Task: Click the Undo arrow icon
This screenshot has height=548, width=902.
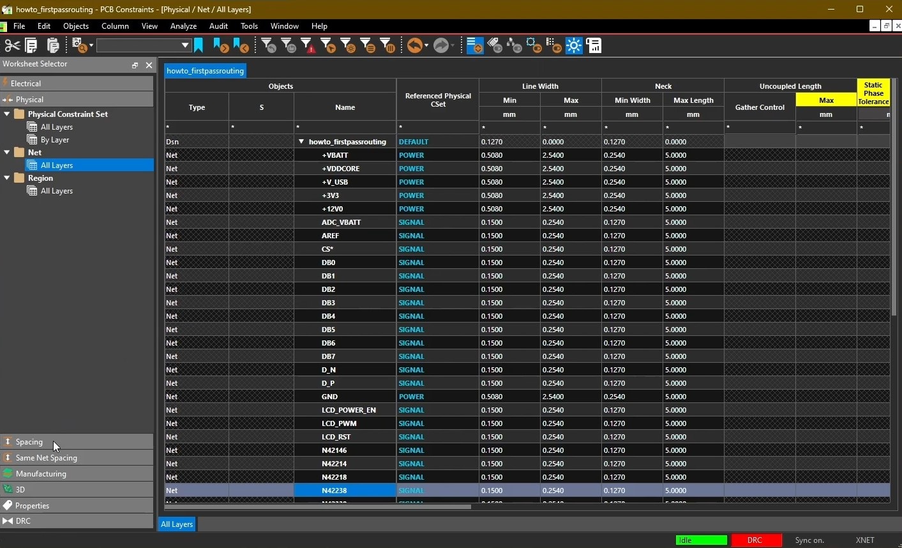Action: (x=414, y=45)
